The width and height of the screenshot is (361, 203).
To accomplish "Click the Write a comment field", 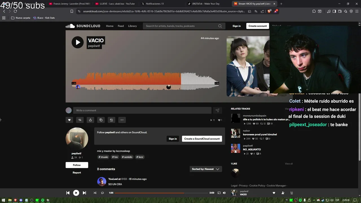I will tap(142, 110).
